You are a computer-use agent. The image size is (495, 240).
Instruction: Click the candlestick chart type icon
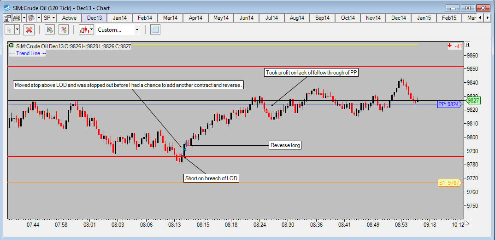pos(84,30)
